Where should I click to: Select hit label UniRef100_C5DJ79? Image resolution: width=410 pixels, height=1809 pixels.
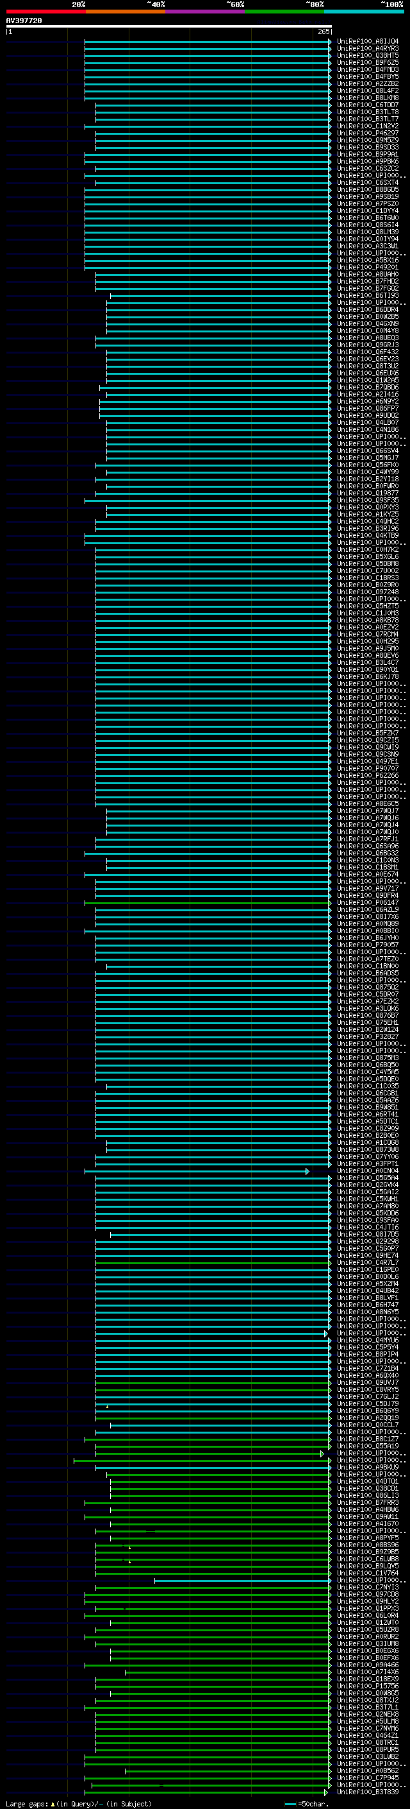[368, 1403]
